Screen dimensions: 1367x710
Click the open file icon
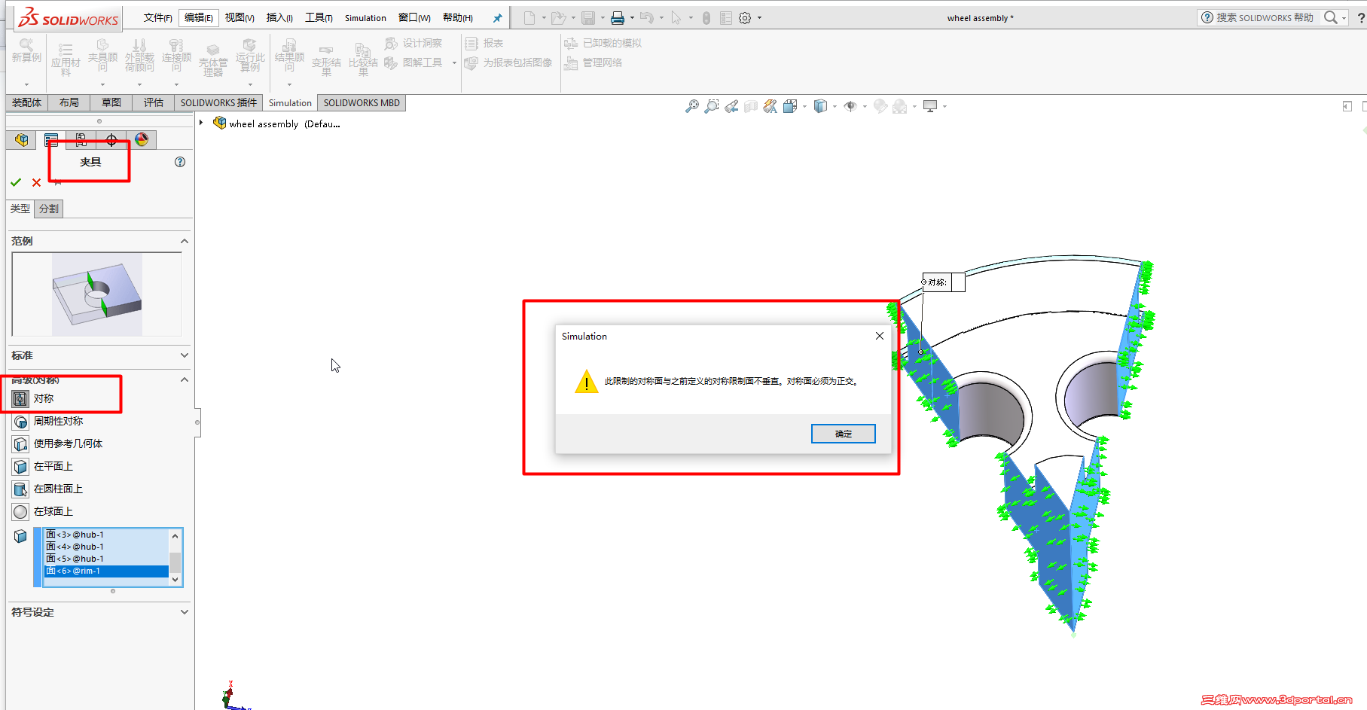[x=557, y=18]
